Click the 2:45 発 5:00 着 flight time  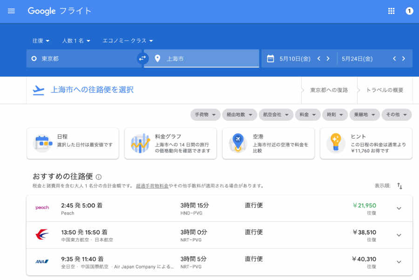[x=82, y=206]
